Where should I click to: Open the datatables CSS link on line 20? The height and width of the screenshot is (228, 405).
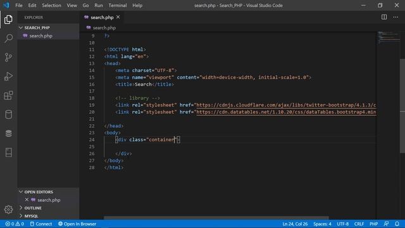click(286, 112)
